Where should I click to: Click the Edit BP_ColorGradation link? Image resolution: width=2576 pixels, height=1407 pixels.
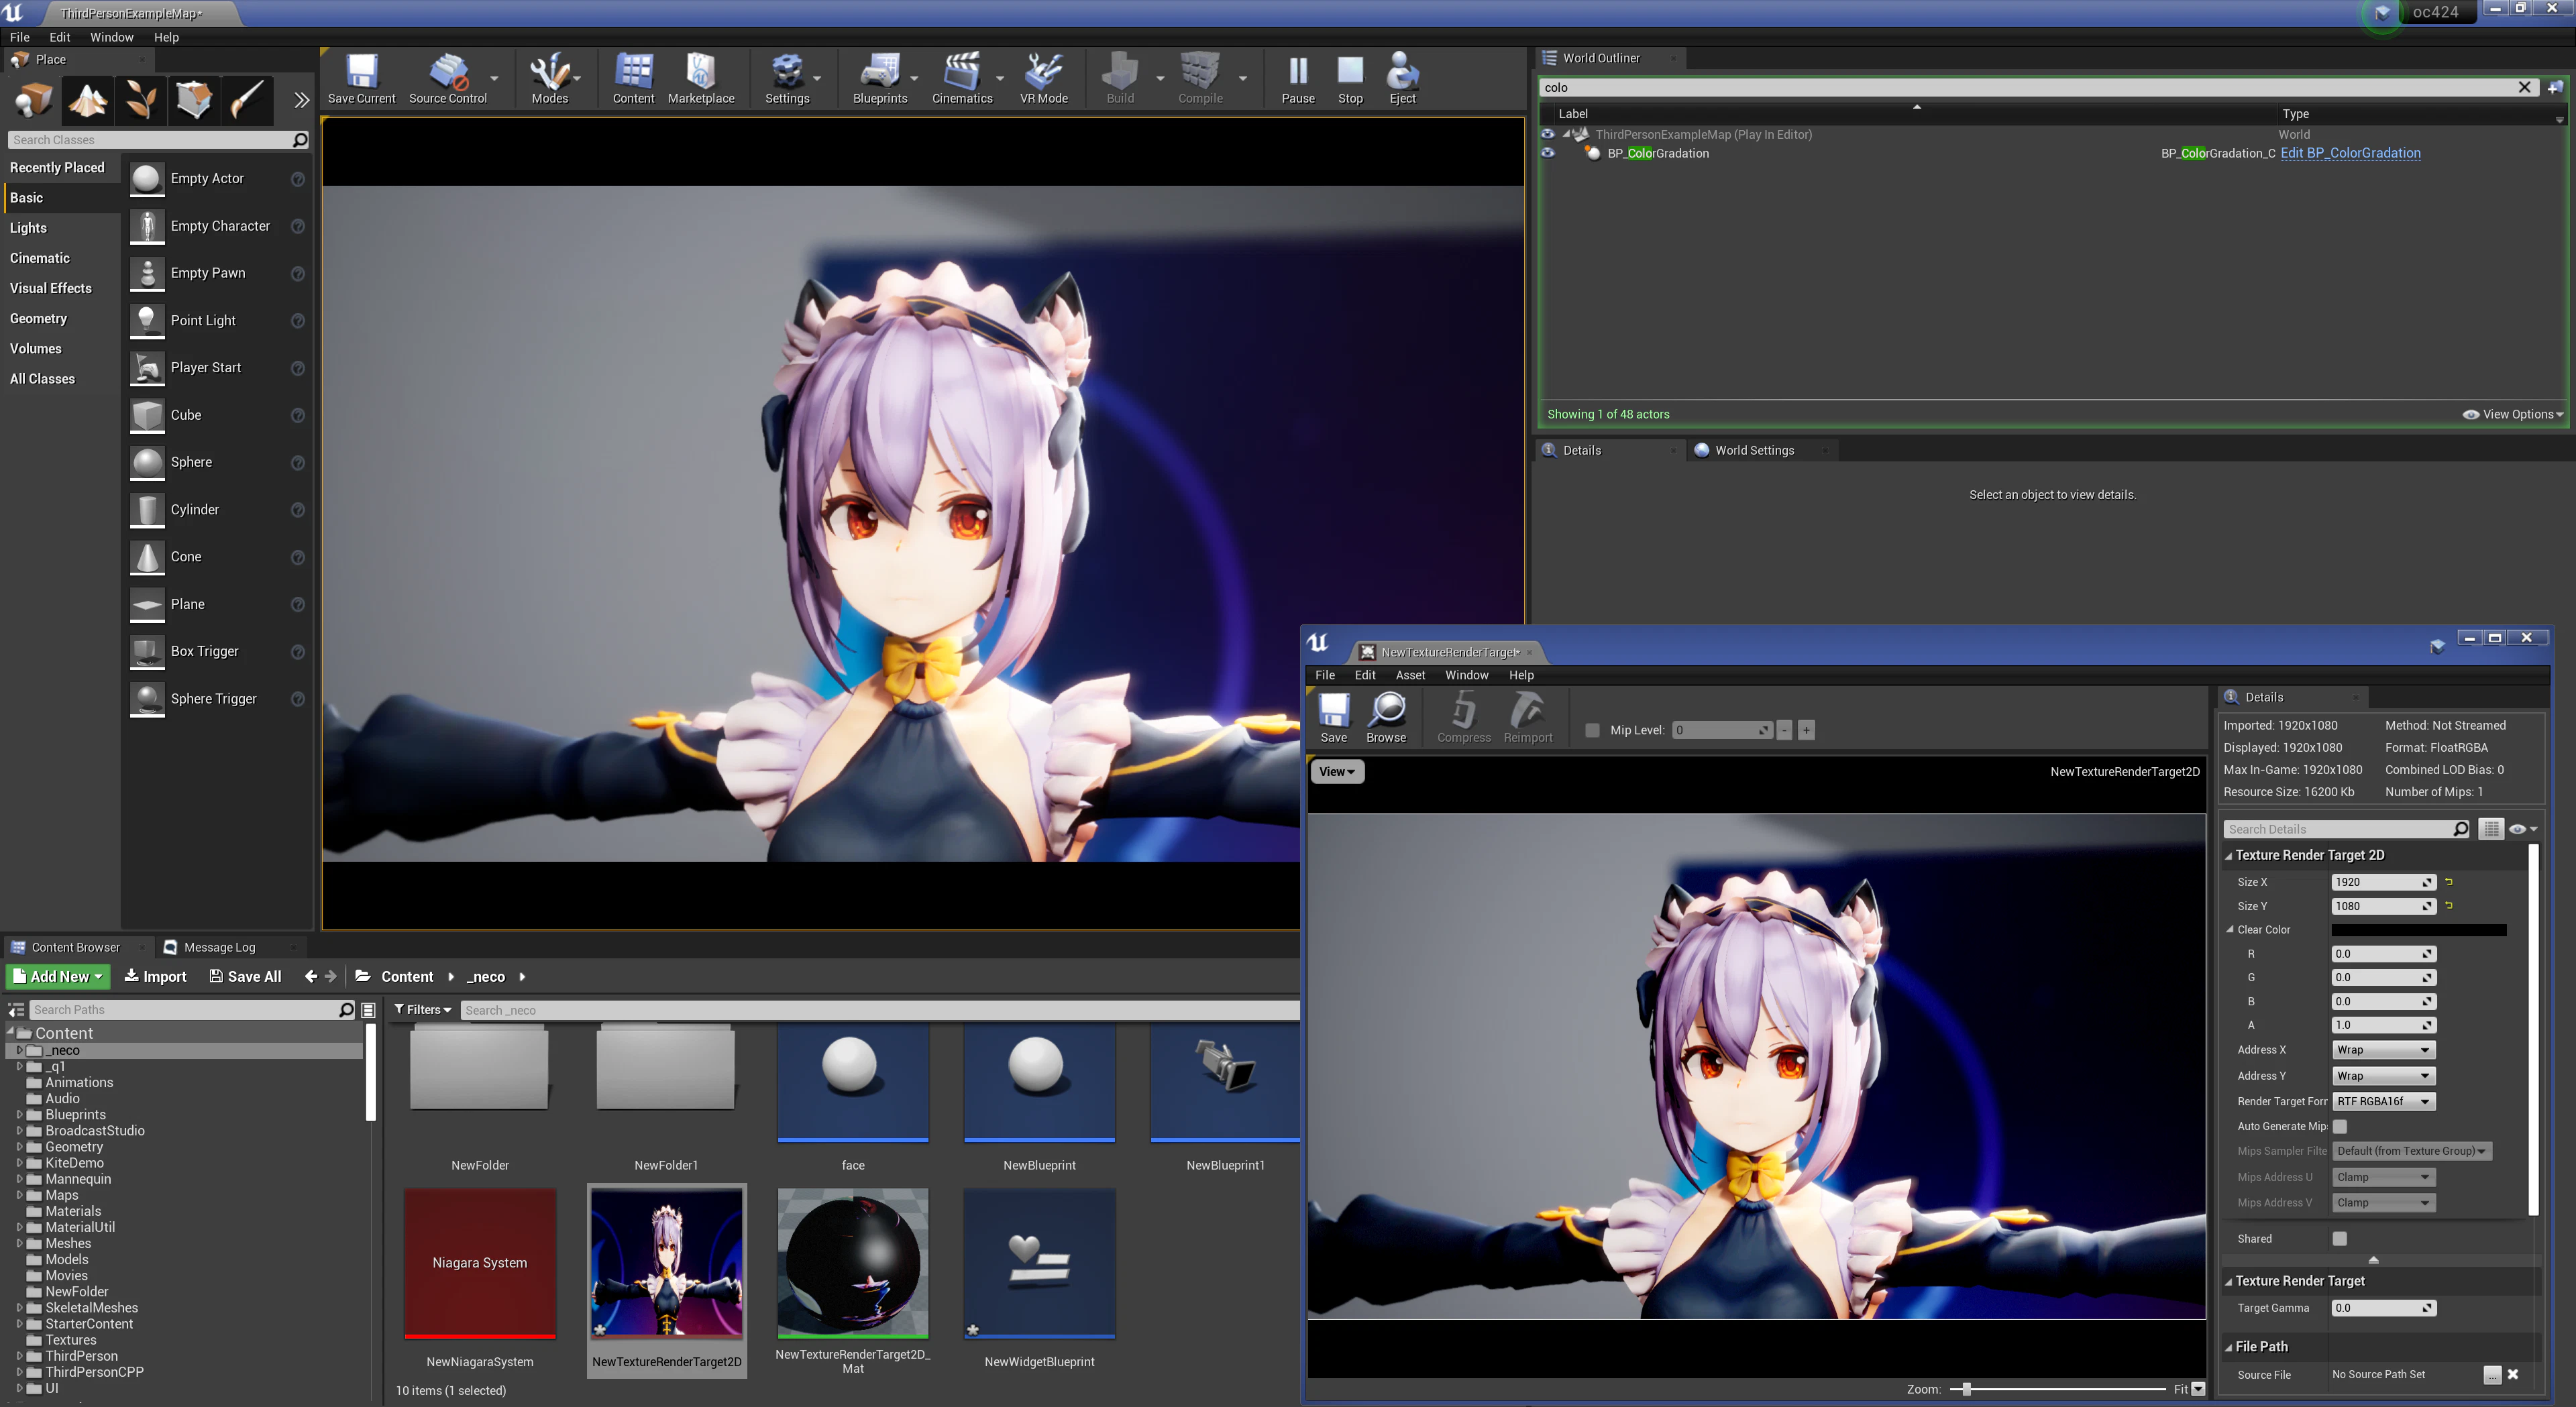tap(2350, 153)
